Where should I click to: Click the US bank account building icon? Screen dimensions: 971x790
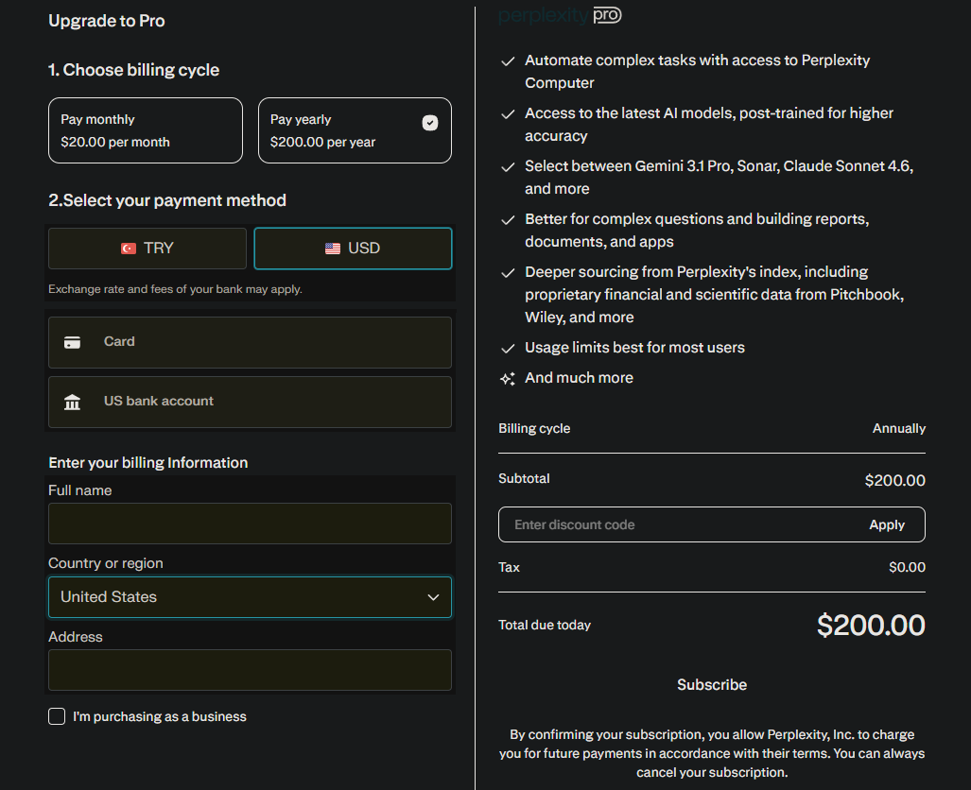(72, 403)
